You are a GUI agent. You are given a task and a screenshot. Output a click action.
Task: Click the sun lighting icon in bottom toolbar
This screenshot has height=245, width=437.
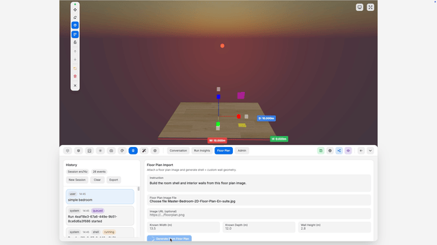(100, 150)
